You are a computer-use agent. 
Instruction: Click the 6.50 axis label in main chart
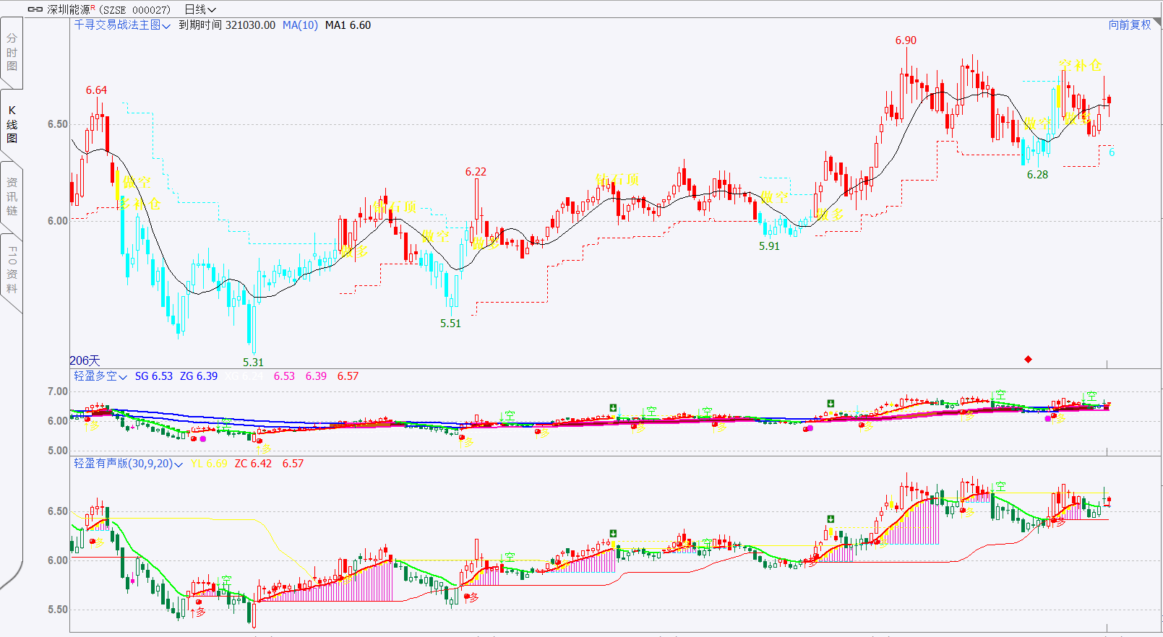pos(58,124)
